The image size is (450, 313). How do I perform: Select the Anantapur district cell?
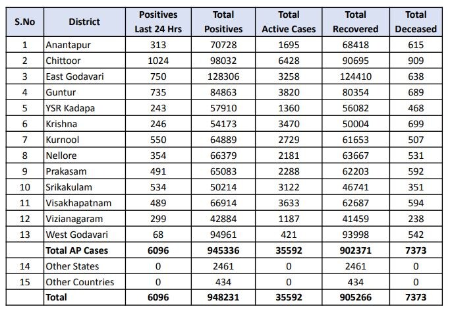pos(67,45)
